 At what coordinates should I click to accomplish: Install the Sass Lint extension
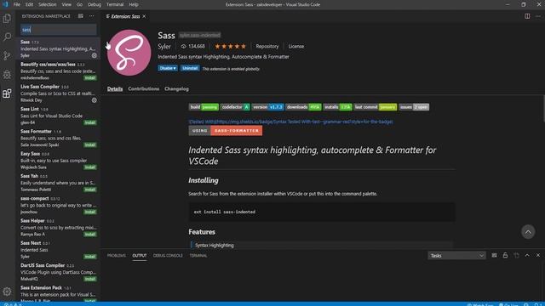90,122
